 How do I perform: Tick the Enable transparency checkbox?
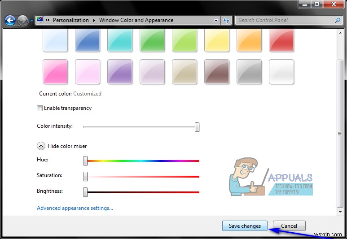coord(40,109)
